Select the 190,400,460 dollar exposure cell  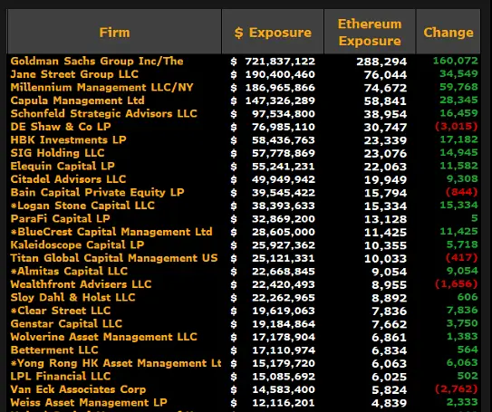pyautogui.click(x=280, y=74)
